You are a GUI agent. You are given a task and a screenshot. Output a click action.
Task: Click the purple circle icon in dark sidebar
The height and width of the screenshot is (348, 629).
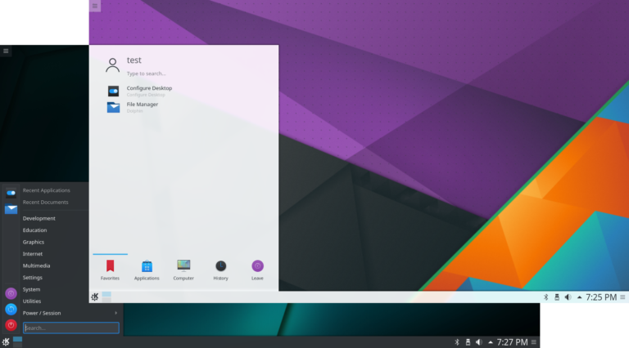pos(11,293)
